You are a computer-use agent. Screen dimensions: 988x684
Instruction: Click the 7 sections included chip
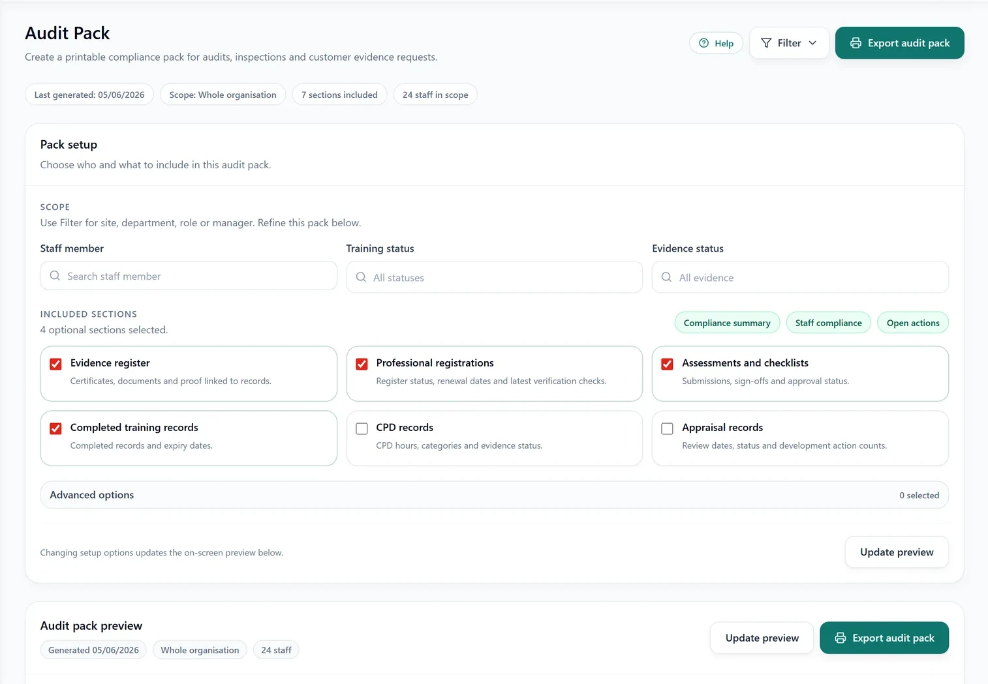[339, 95]
